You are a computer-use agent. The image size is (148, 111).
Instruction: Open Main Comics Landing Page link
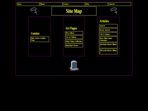pyautogui.click(x=40, y=39)
